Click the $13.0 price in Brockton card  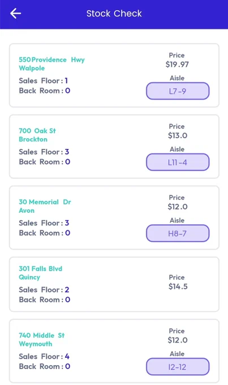pos(178,135)
